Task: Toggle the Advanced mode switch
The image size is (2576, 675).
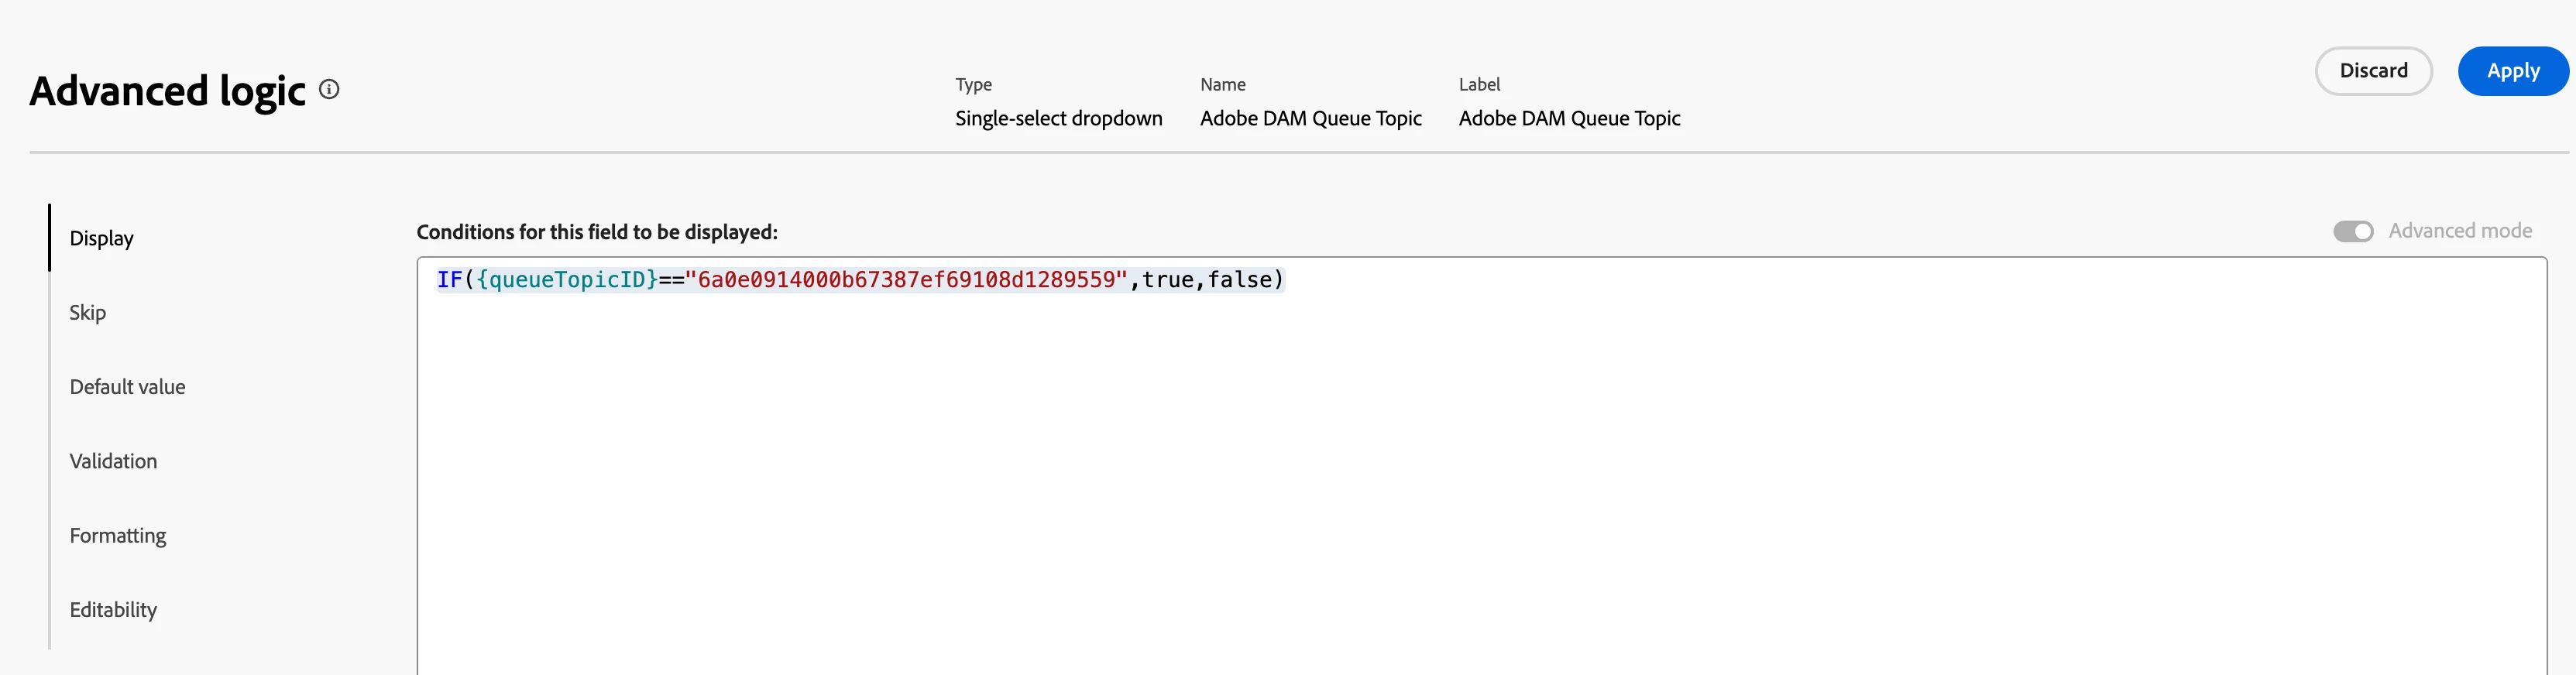Action: click(x=2353, y=232)
